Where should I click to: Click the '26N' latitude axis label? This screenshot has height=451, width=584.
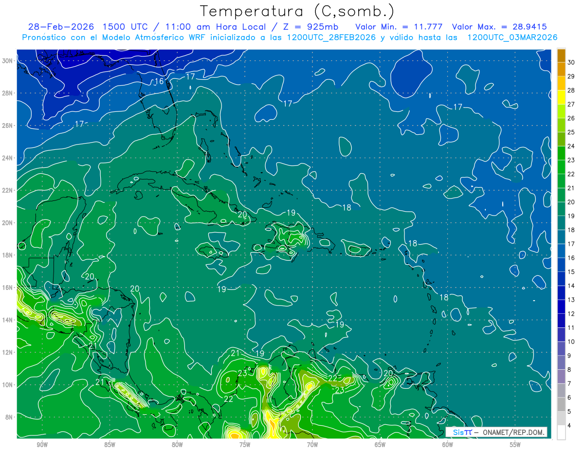(x=8, y=126)
